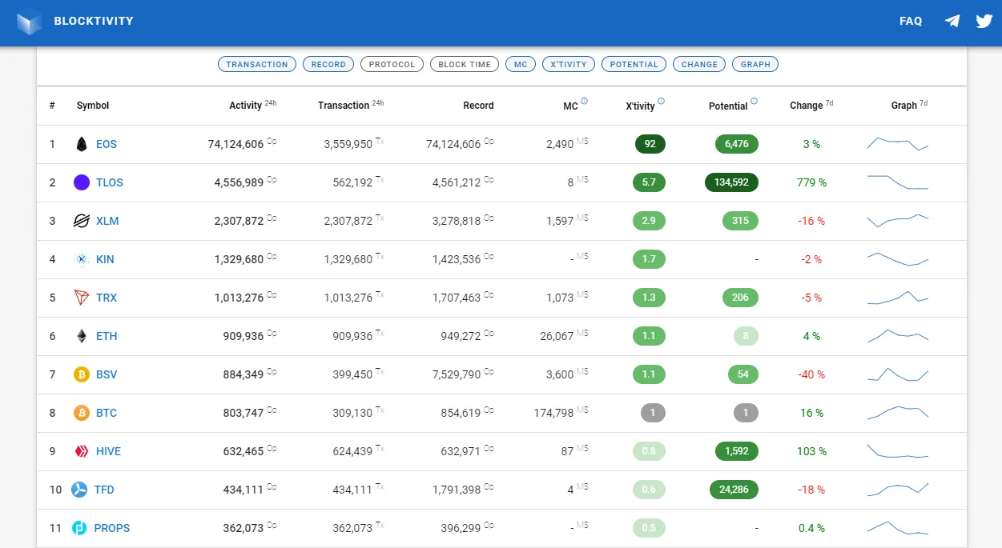1002x548 pixels.
Task: Sort by Change 7d column
Action: pyautogui.click(x=811, y=105)
